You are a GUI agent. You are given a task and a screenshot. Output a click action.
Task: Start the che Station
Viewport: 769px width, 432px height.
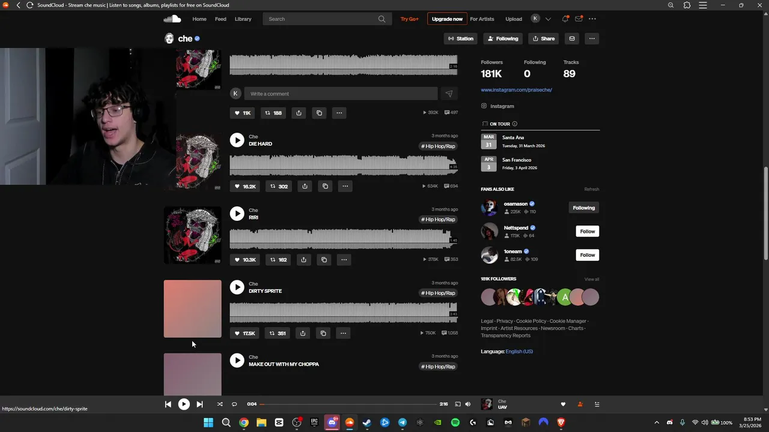point(461,38)
